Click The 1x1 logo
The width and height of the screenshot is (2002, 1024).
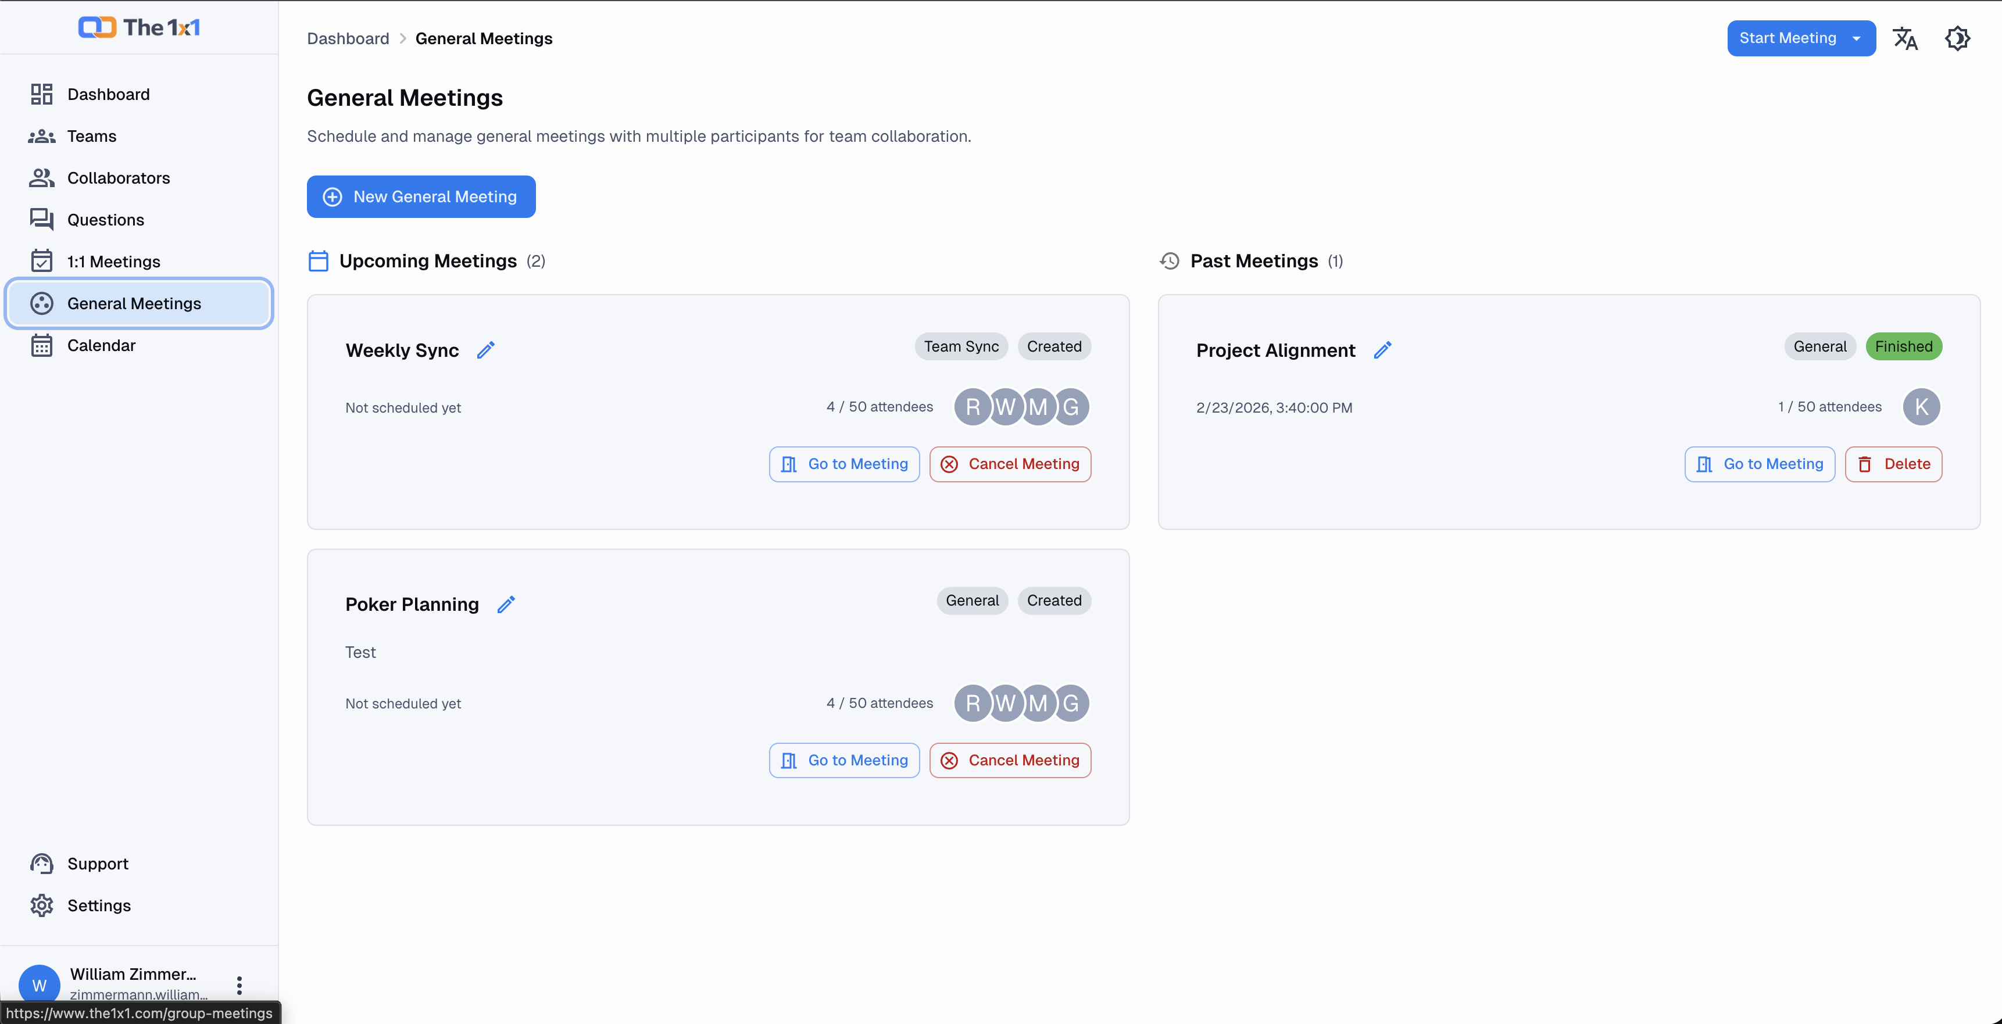tap(140, 27)
